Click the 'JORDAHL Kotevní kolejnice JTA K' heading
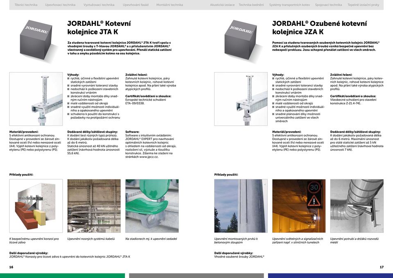 (99, 27)
